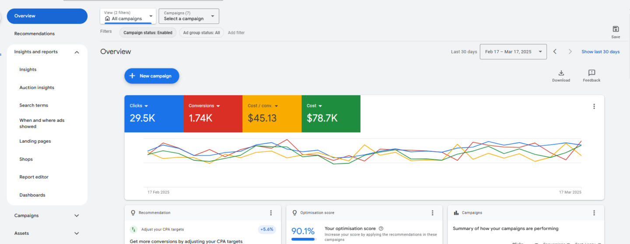Screen dimensions: 630x244
Task: Click the 'Last 30 days' label
Action: coord(464,52)
